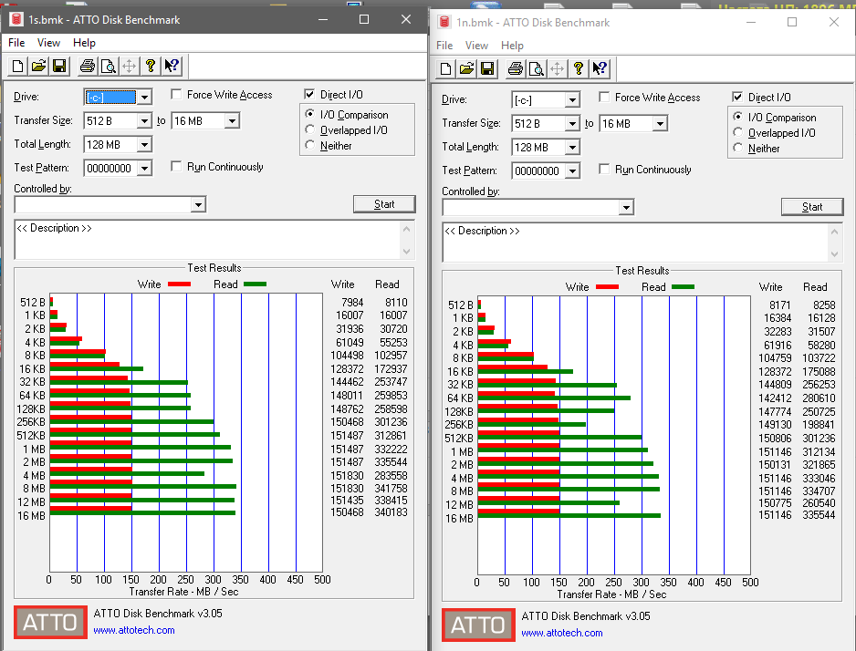Click Description scrollbar up arrow in 1n.bmk

point(835,232)
